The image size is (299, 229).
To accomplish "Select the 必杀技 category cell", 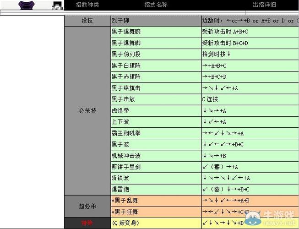I will (87, 111).
